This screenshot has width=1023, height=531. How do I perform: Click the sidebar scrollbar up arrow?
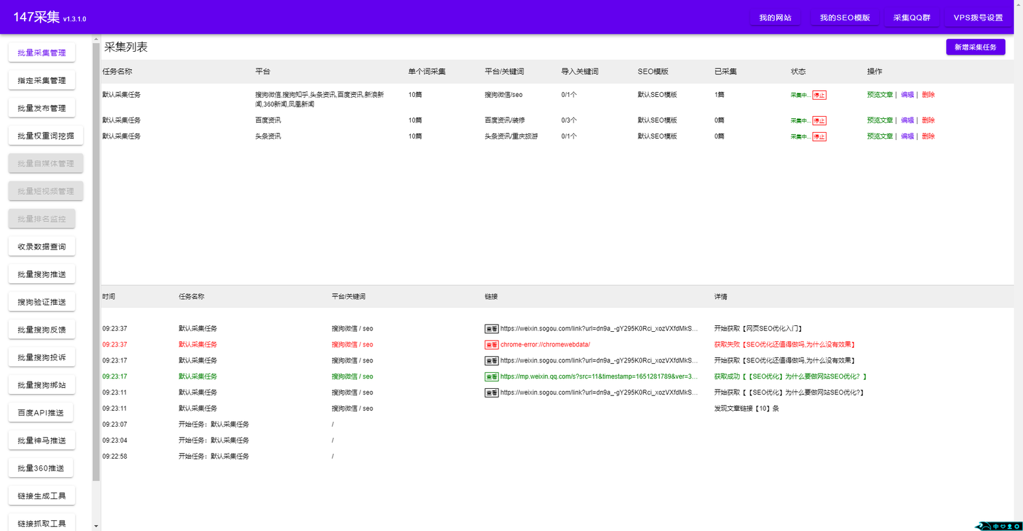click(x=96, y=39)
